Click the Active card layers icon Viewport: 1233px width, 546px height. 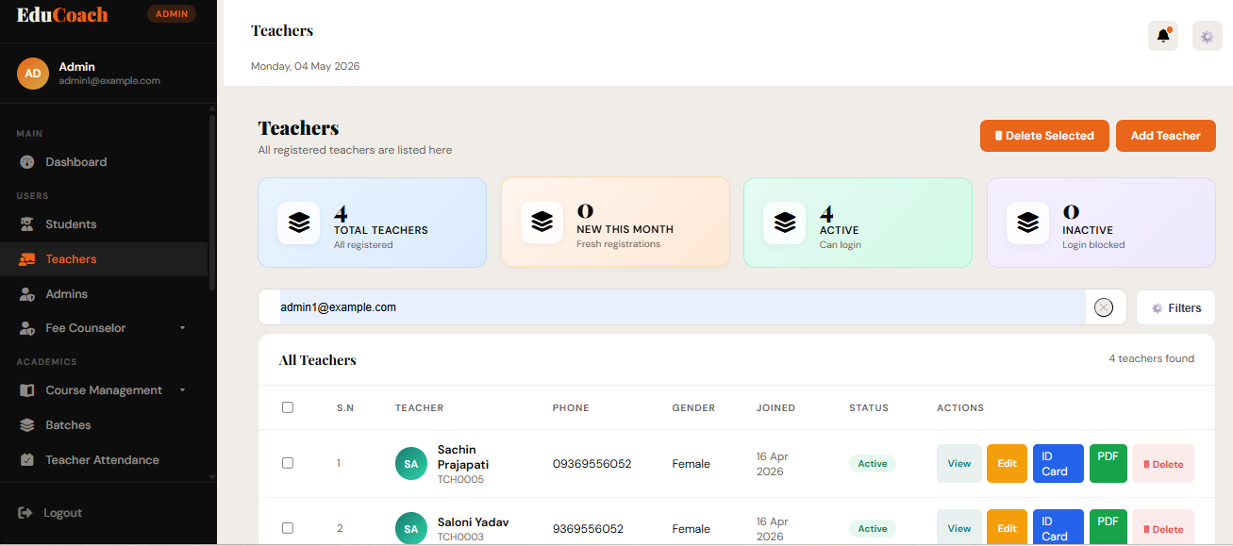(785, 223)
